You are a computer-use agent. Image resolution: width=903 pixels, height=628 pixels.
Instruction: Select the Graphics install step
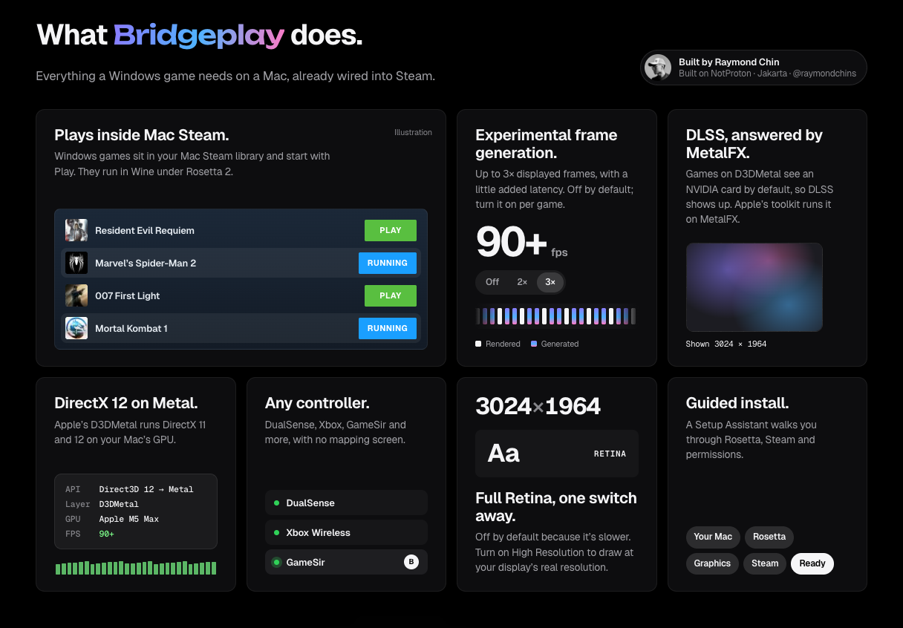click(x=712, y=563)
